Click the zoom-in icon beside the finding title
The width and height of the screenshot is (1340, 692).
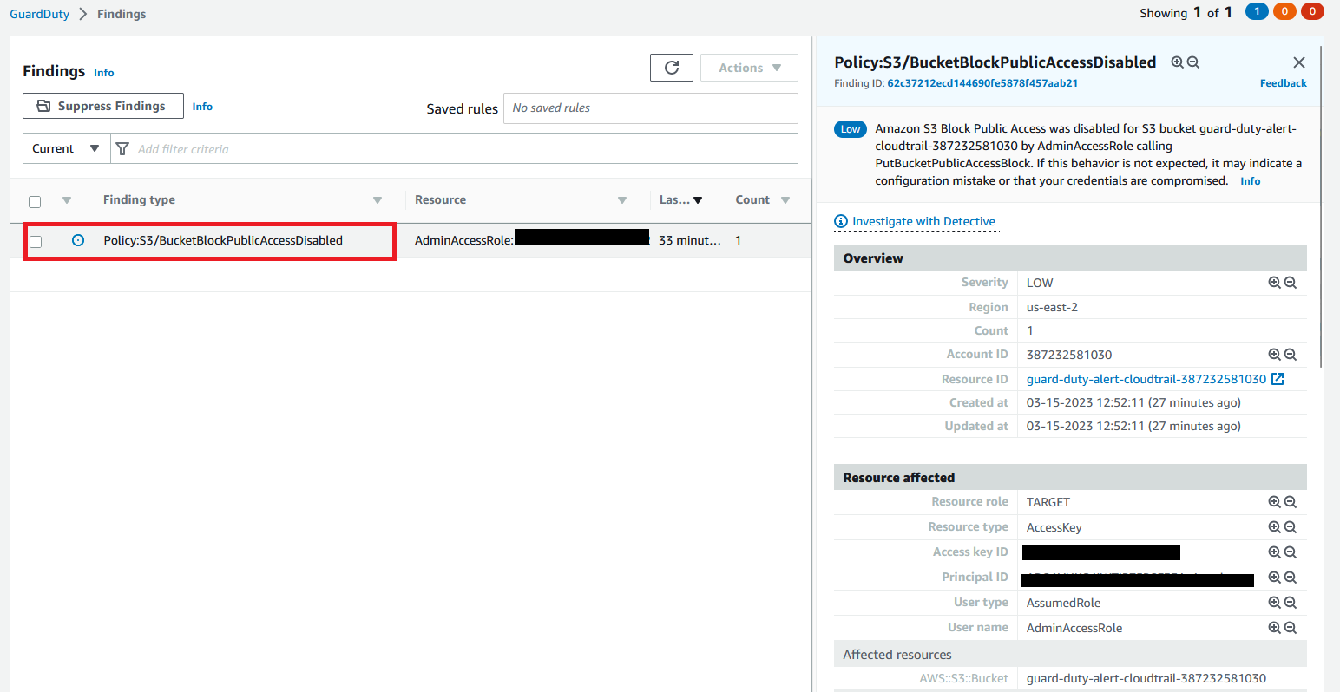click(x=1177, y=62)
